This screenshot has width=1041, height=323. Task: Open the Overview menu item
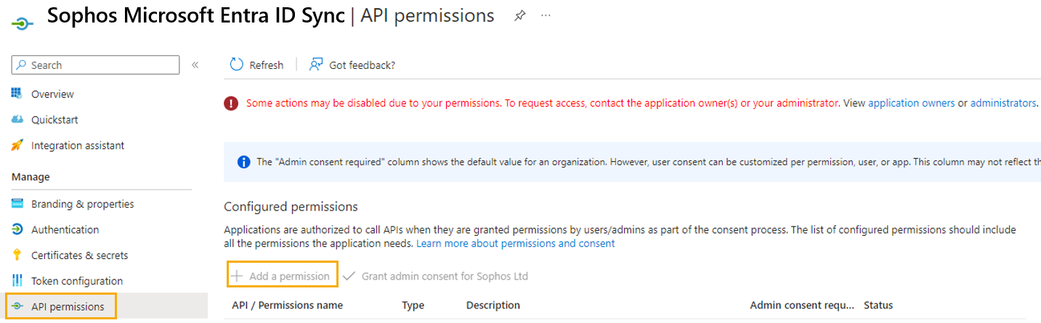52,94
